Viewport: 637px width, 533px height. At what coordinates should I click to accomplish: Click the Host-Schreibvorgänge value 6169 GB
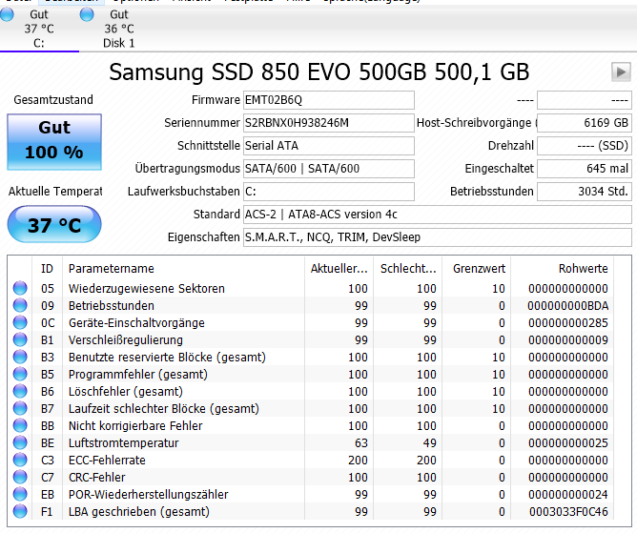(x=585, y=123)
